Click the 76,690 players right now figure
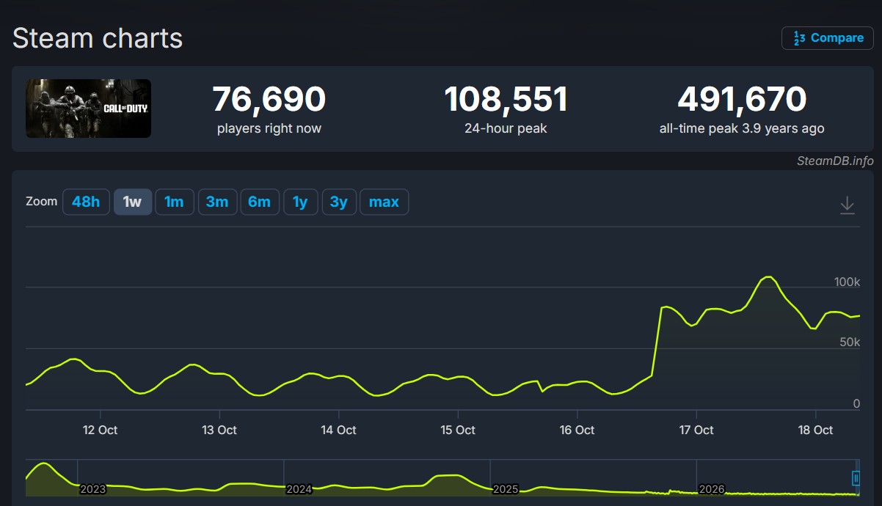 (269, 99)
